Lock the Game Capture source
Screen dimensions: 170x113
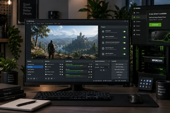click(x=62, y=64)
